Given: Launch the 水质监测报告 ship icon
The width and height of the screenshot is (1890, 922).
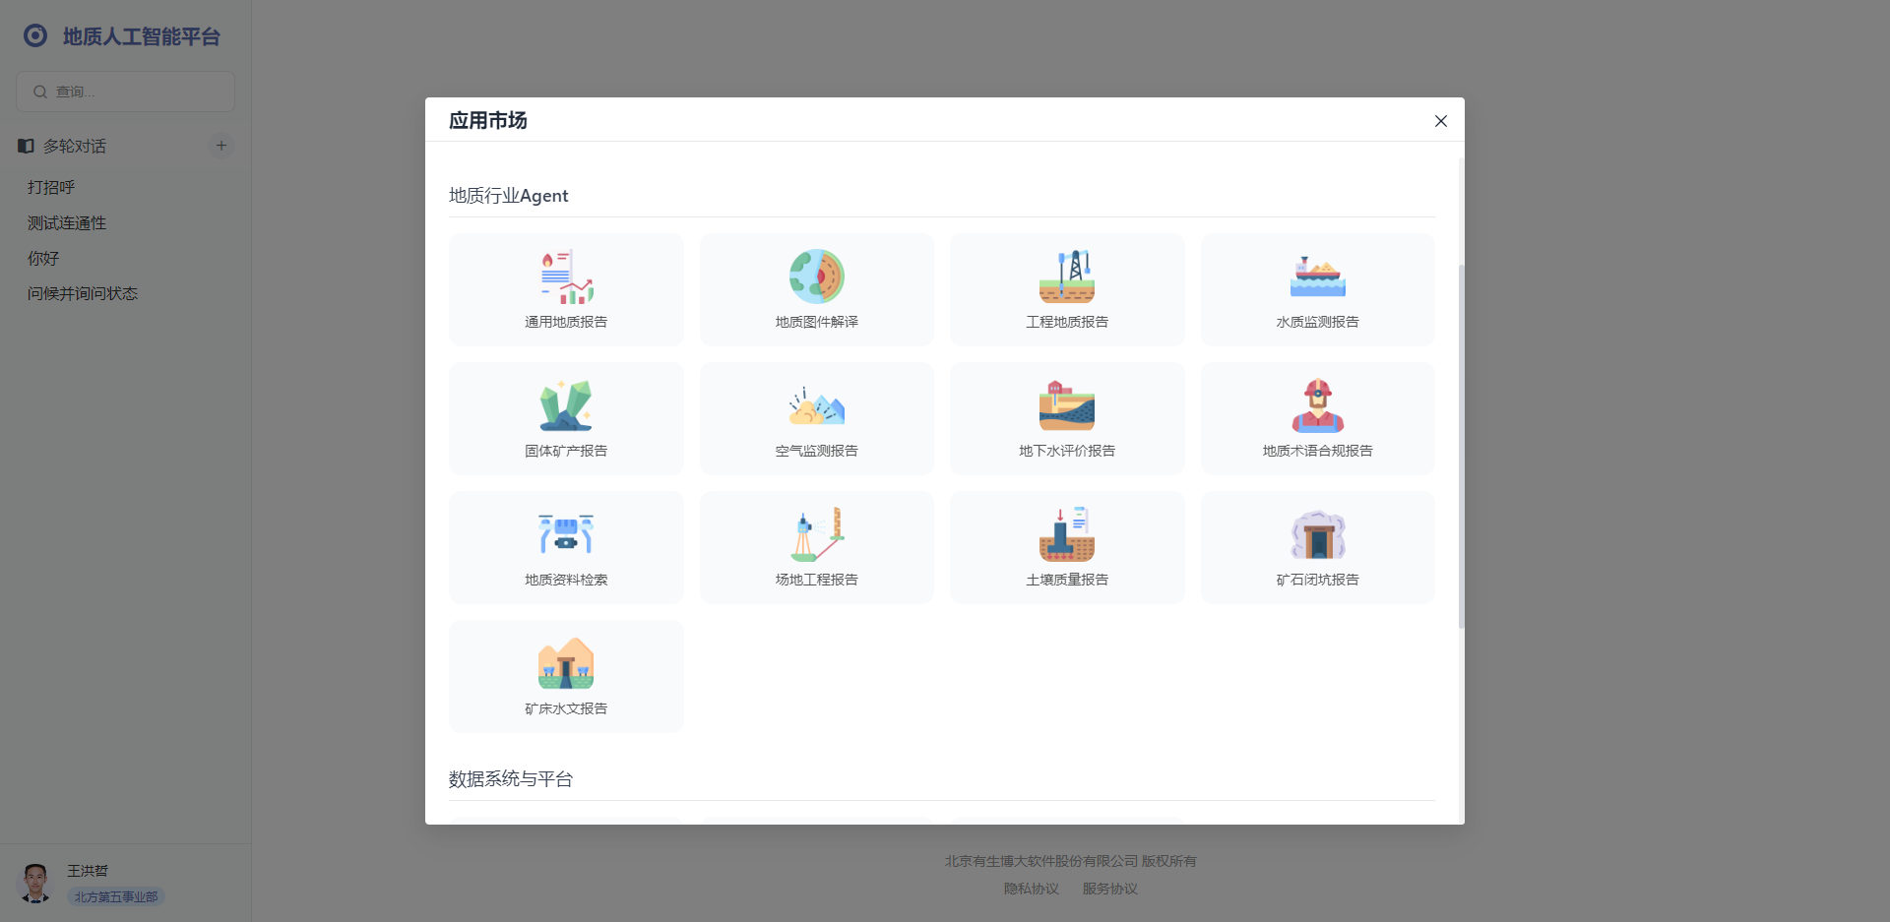Looking at the screenshot, I should point(1317,277).
